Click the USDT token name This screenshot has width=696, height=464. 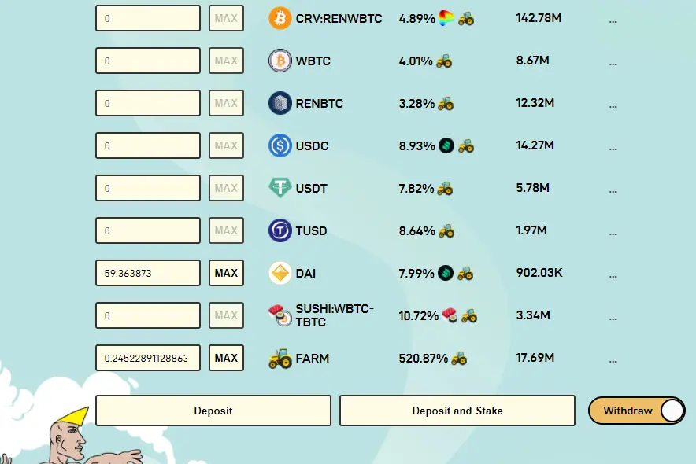tap(311, 188)
